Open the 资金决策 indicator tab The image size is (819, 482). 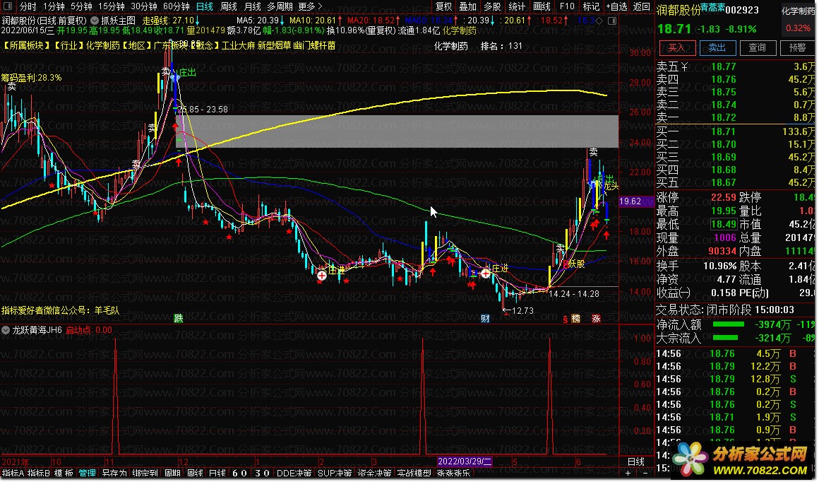pyautogui.click(x=374, y=474)
